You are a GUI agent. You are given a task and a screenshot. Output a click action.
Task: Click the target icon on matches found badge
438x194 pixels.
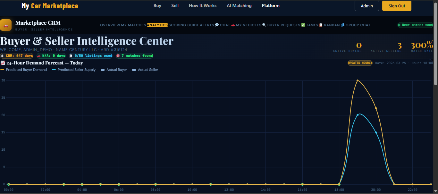click(x=118, y=56)
